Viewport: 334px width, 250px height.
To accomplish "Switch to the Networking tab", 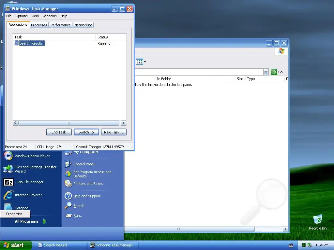I will click(x=83, y=25).
